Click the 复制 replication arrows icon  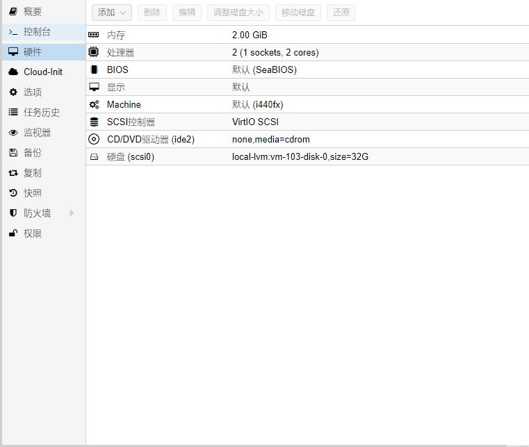click(13, 172)
